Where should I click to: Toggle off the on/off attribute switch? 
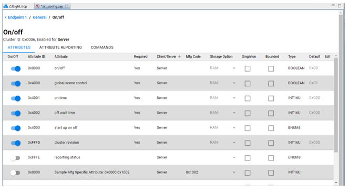[x=16, y=68]
